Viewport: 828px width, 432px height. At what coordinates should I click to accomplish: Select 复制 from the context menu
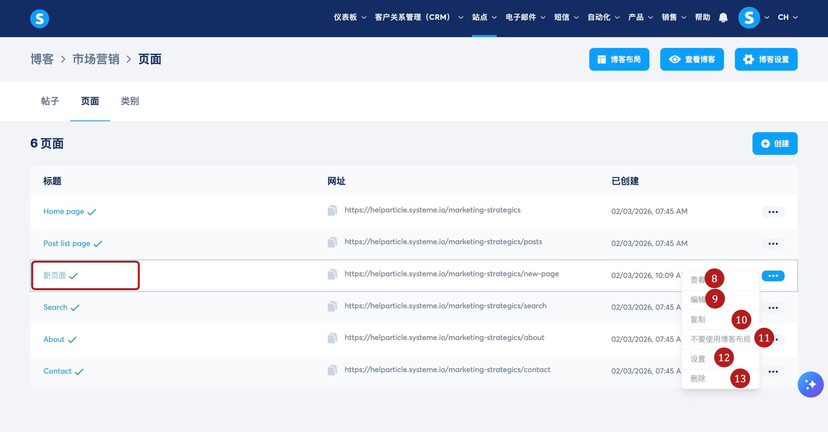click(x=698, y=319)
